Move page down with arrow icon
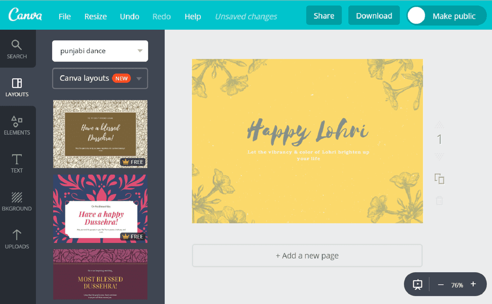 point(439,157)
